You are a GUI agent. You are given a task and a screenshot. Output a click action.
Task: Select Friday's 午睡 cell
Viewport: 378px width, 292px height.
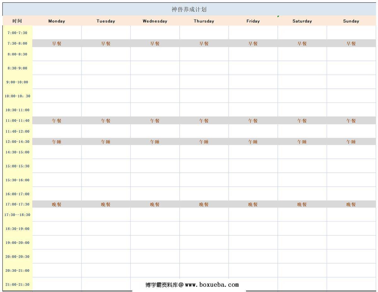coord(253,142)
